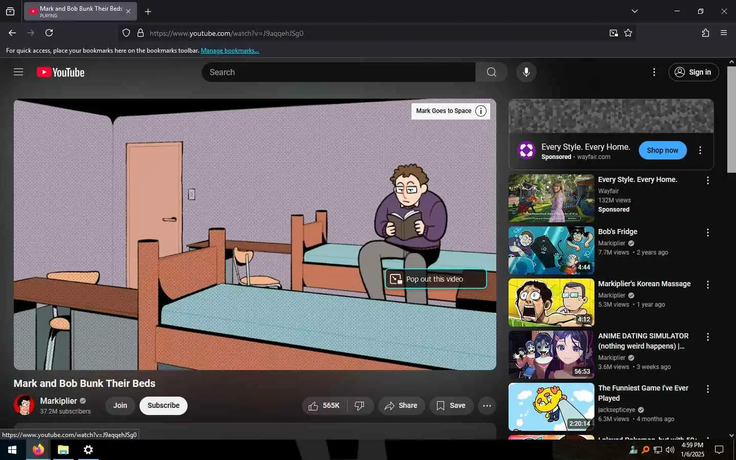Screen dimensions: 736x460
Task: Bookmark this page with star icon
Action: pos(628,33)
